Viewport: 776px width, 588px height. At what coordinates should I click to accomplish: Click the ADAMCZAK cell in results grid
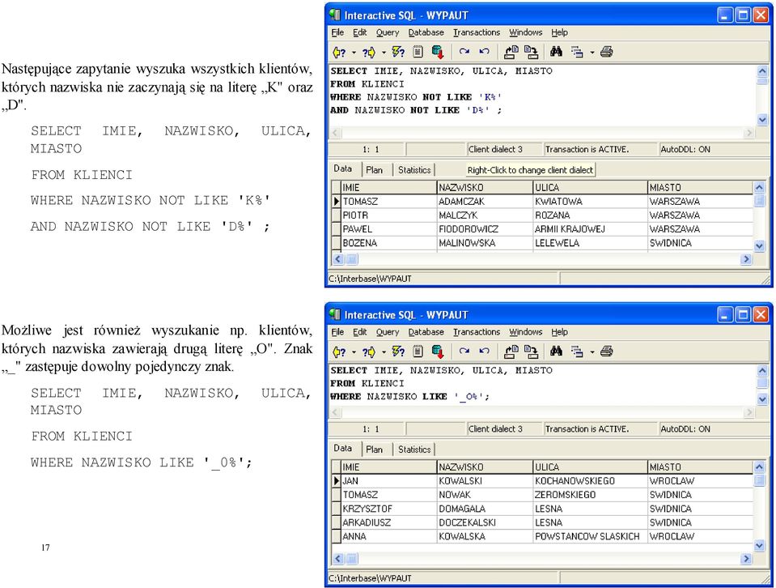point(485,202)
